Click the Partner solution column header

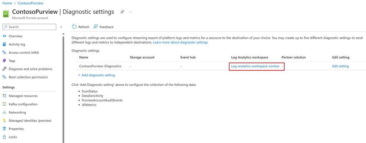coord(294,57)
